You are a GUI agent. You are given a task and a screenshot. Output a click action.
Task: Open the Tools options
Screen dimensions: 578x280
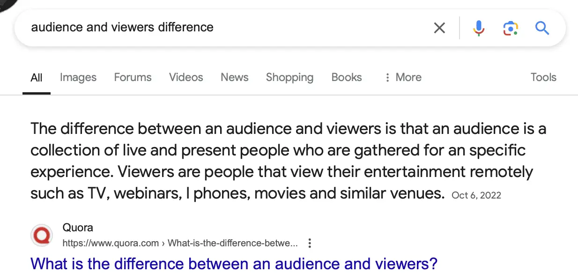(x=543, y=77)
